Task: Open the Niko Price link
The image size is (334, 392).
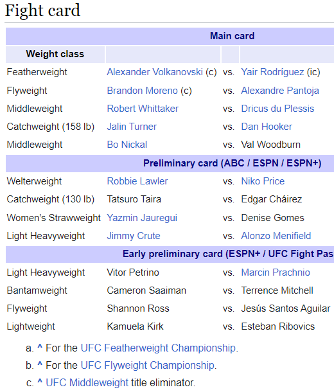Action: (x=263, y=181)
